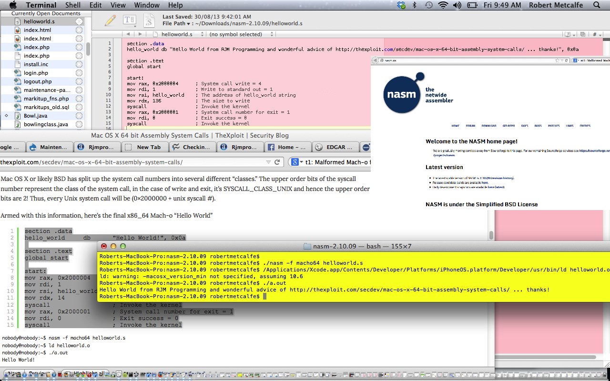Click the t1: Malformed Mach-o search field
This screenshot has height=381, width=610.
(x=337, y=162)
